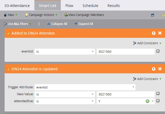Open eventid operator dropdown
Viewport: 165px width, 114px height.
[x=65, y=51]
